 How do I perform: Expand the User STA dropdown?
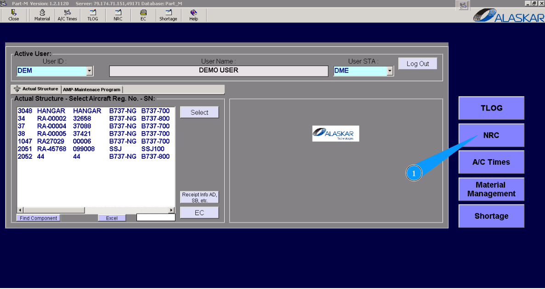coord(390,71)
